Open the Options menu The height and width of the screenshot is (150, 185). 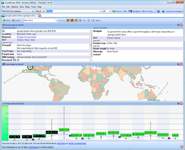click(14, 6)
